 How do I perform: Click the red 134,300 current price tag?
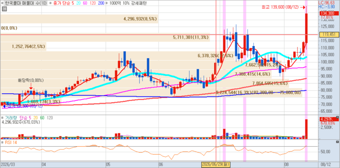tap(329, 13)
